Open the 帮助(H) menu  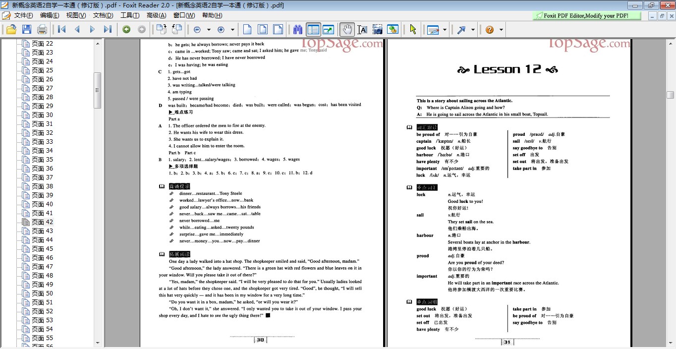[x=212, y=15]
